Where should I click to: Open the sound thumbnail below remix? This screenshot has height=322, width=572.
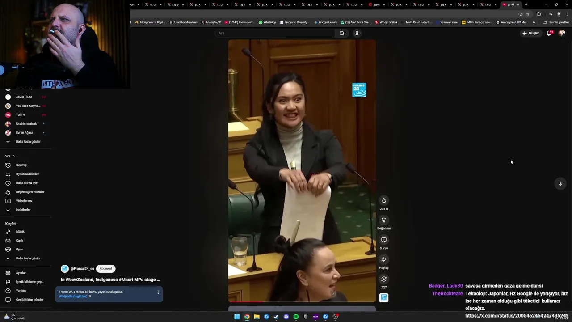click(x=384, y=298)
